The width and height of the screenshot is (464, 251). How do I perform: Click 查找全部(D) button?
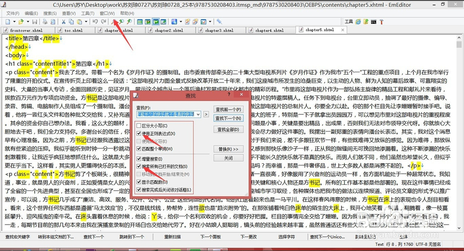(x=228, y=129)
